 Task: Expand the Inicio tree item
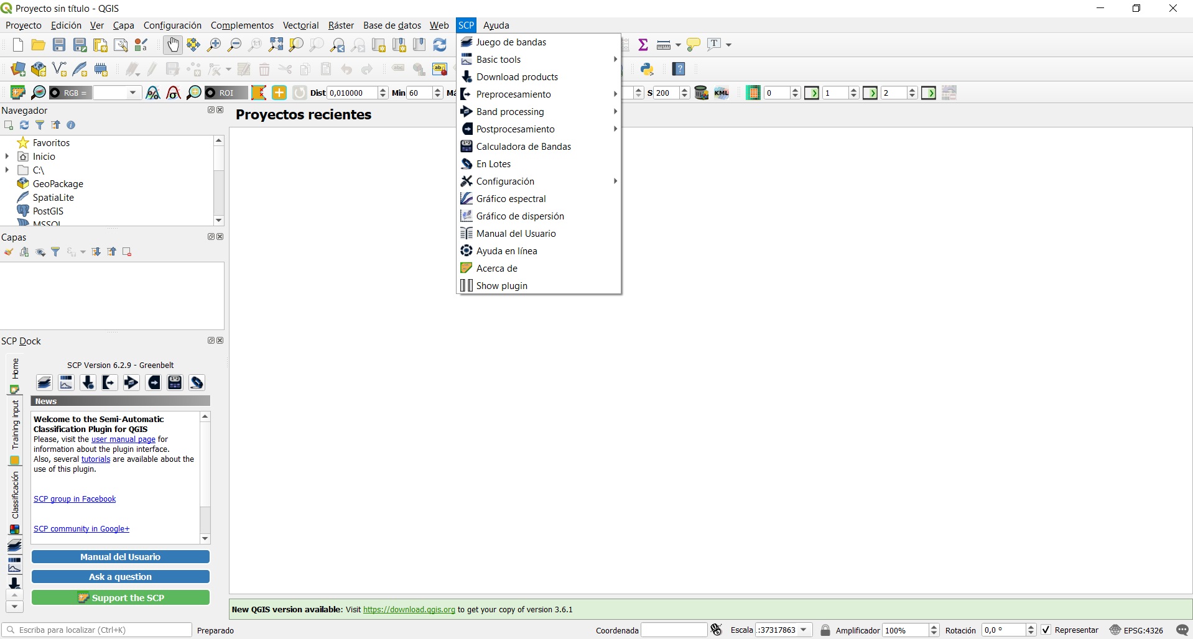(x=7, y=157)
